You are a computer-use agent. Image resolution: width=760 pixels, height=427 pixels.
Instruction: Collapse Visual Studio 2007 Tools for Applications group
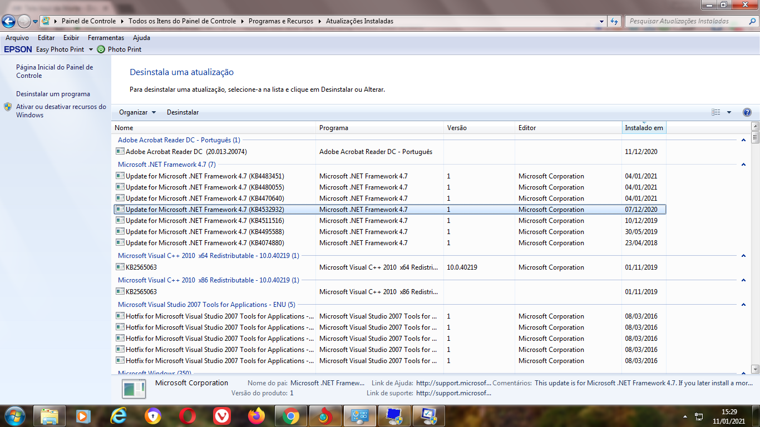coord(743,305)
